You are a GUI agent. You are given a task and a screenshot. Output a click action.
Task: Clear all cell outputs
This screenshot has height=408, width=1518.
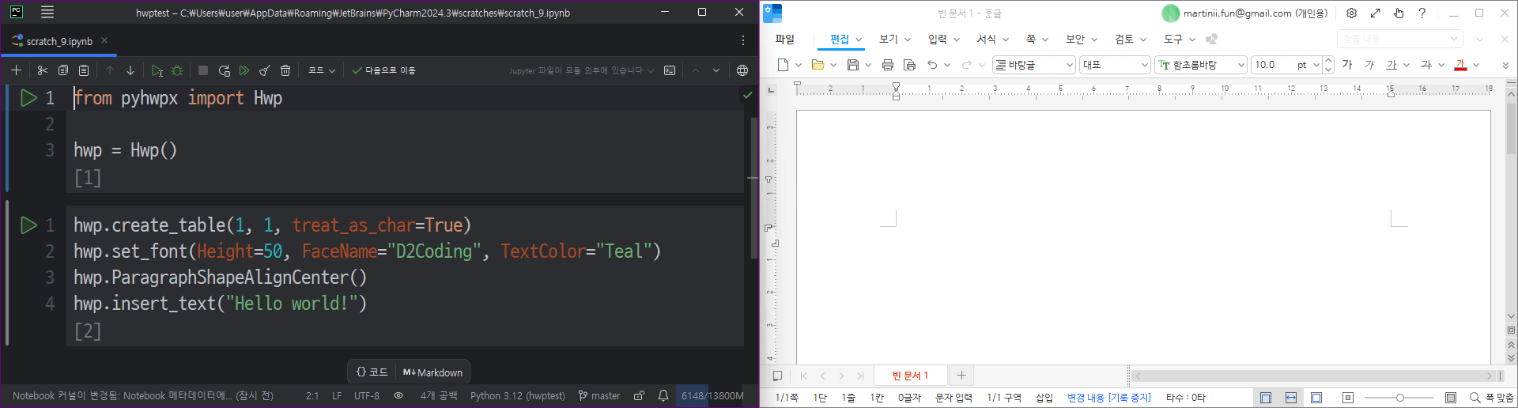click(x=265, y=70)
